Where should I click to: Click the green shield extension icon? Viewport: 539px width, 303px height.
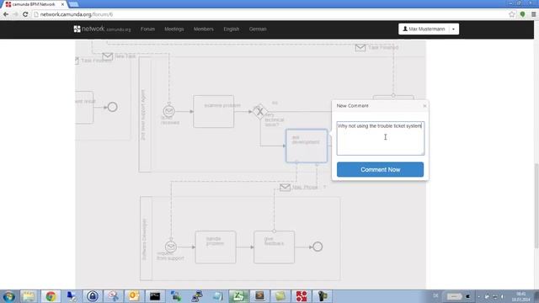[x=522, y=14]
